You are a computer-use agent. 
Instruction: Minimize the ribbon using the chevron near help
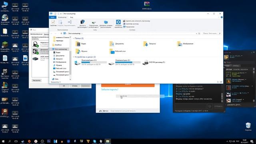[219, 17]
